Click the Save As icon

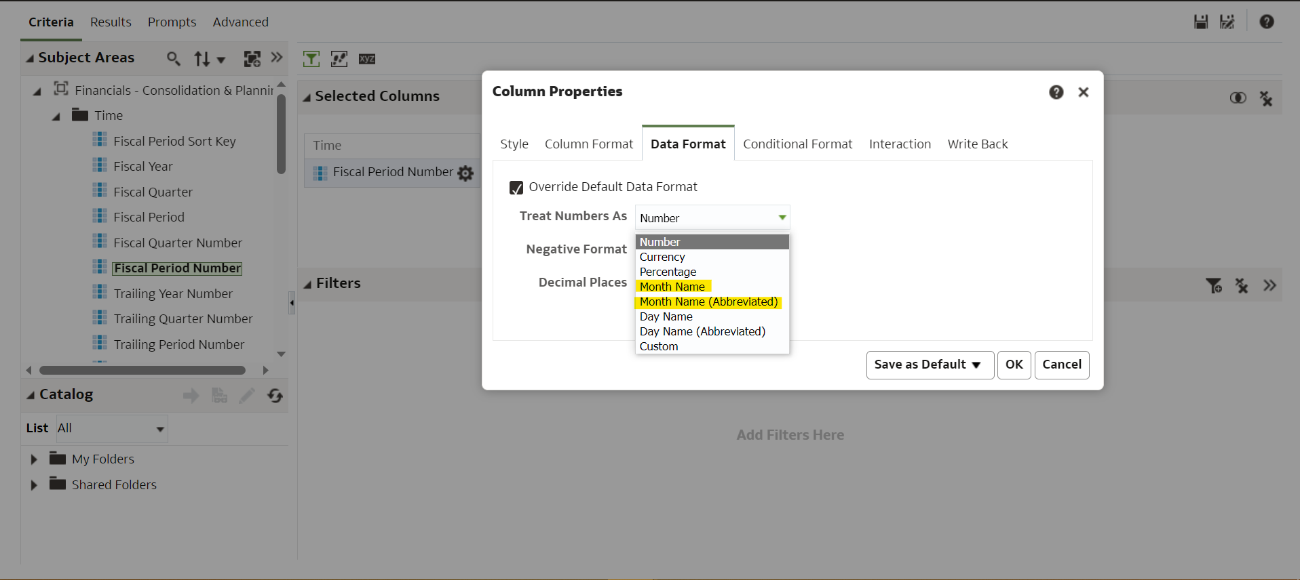(1227, 22)
